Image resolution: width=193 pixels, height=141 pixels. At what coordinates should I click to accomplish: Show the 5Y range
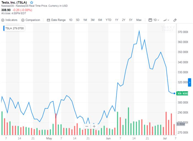tap(131, 20)
